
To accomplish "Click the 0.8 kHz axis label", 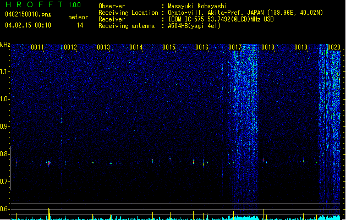I will [x=4, y=154].
